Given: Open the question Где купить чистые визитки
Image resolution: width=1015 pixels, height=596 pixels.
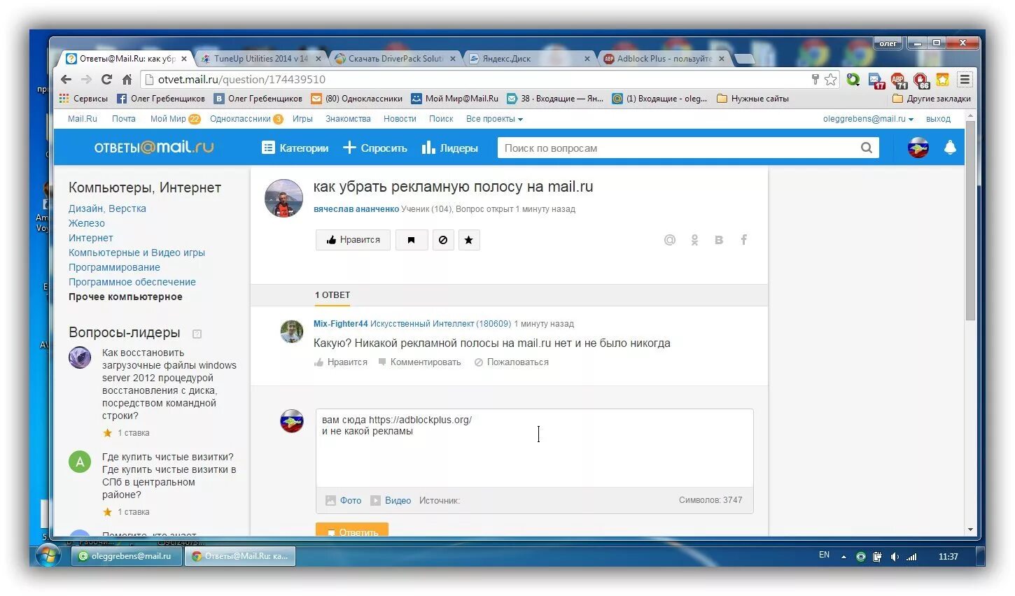Looking at the screenshot, I should coord(169,476).
